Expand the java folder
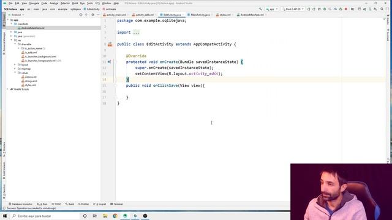Image resolution: width=392 pixels, height=220 pixels. coord(11,32)
